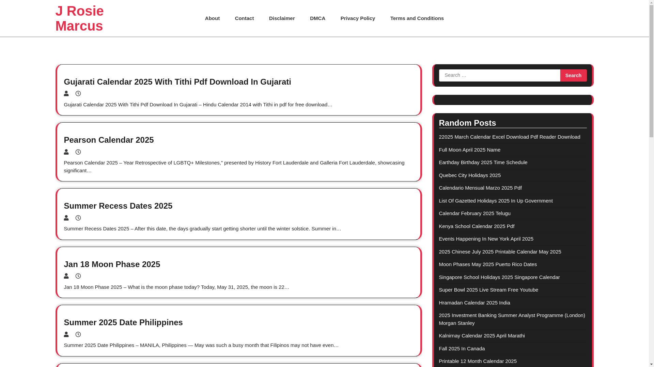Open Full Moon April 2025 Name link
The image size is (654, 367).
pos(469,150)
